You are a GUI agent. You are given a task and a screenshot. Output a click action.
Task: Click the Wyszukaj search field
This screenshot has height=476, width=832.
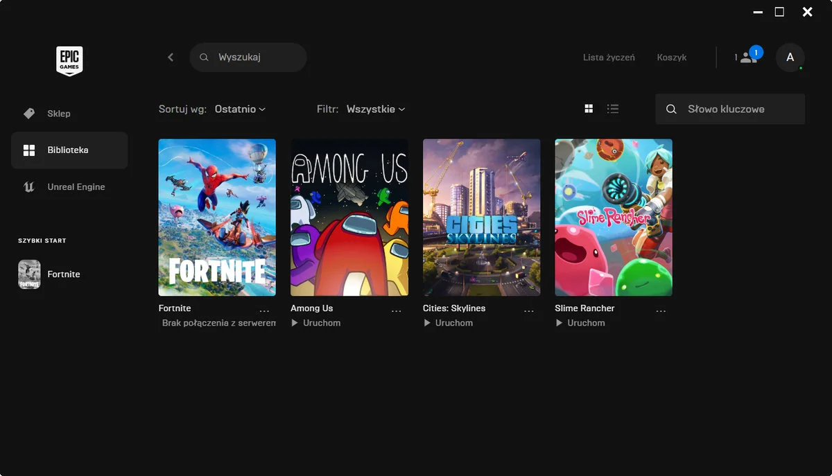point(257,58)
